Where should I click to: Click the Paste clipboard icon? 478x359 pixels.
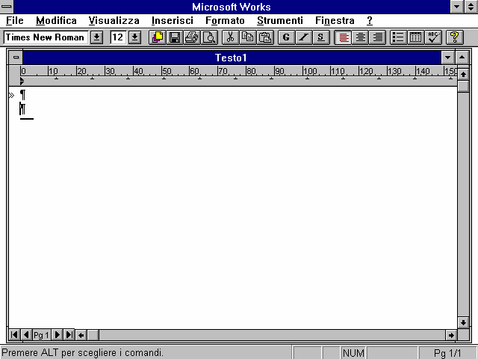(265, 37)
